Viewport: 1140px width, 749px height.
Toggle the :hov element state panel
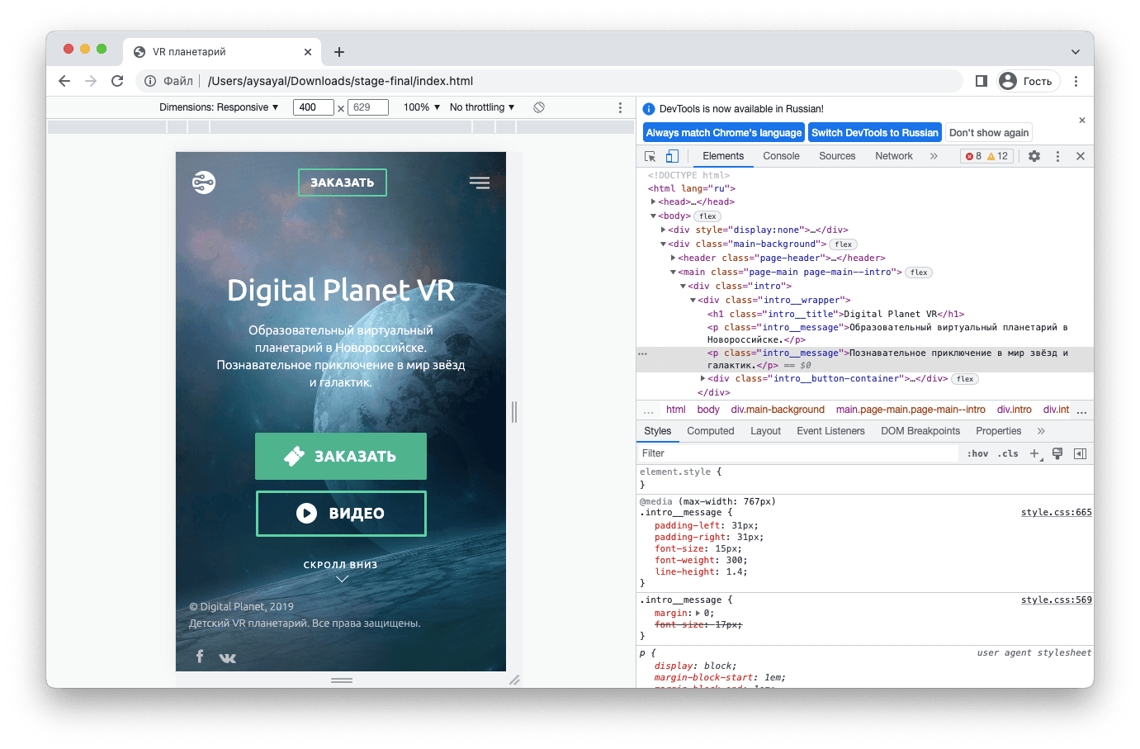977,453
